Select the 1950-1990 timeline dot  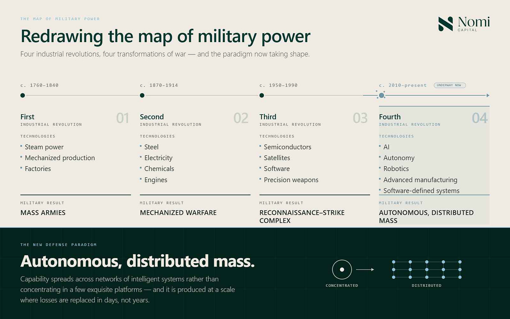262,95
